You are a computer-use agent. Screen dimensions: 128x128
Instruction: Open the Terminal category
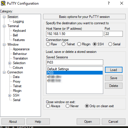(x=13, y=26)
